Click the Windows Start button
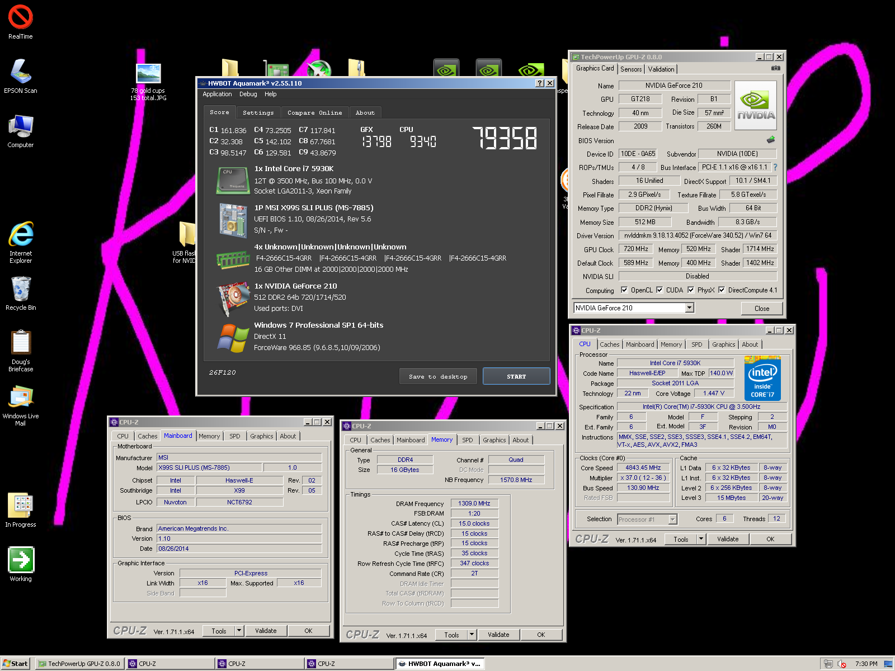Image resolution: width=895 pixels, height=671 pixels. [x=15, y=664]
